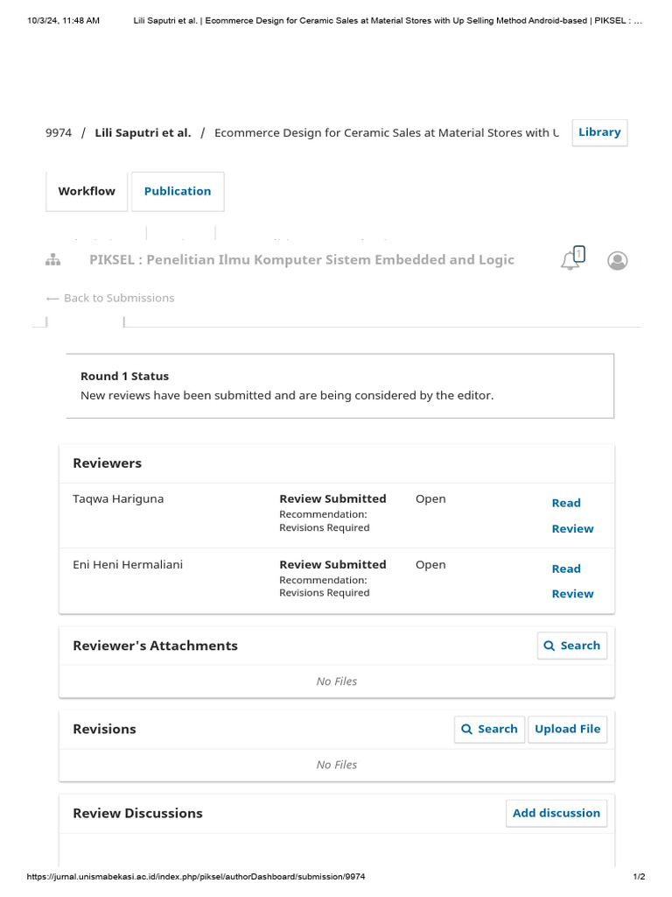This screenshot has height=897, width=672.
Task: Click the notification count badge
Action: point(579,254)
